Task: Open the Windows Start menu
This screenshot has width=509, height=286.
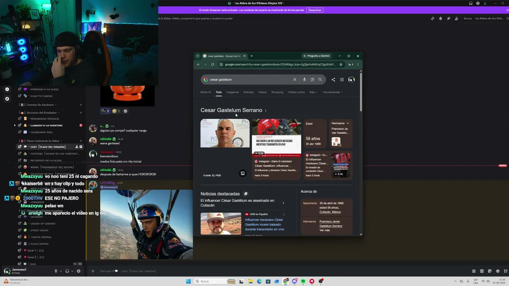Action: coord(188,281)
